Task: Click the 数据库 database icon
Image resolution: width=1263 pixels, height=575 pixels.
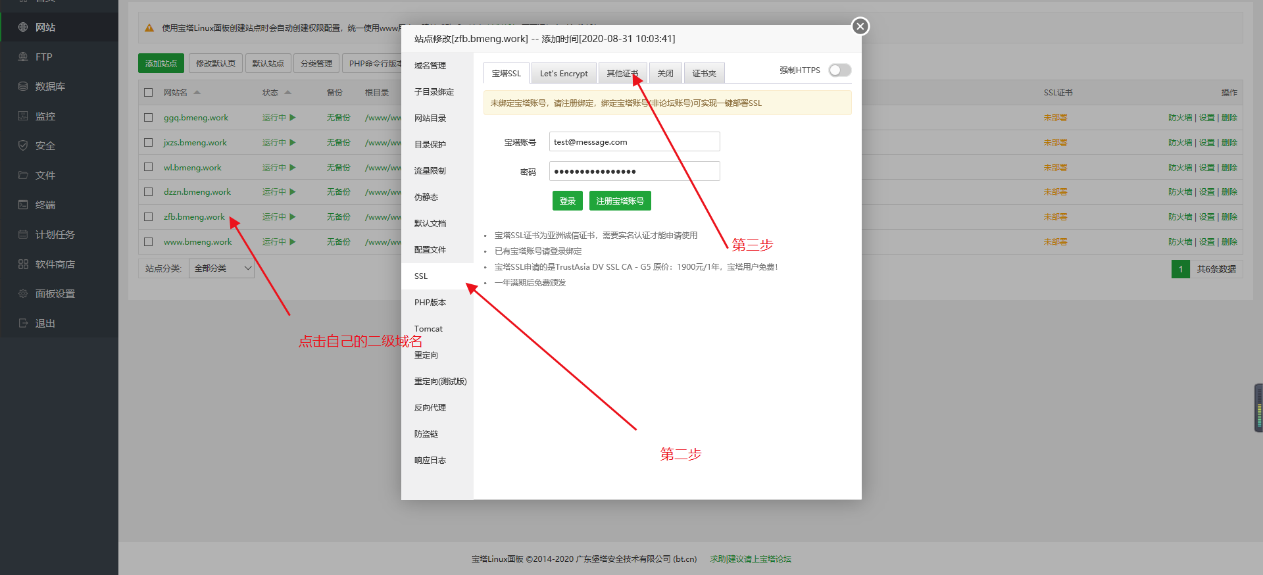Action: [23, 86]
